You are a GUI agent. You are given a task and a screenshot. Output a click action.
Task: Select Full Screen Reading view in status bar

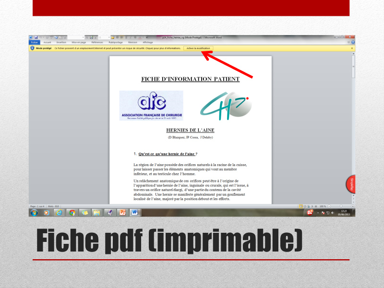[305, 206]
